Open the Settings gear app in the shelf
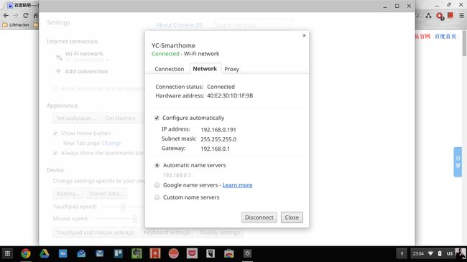This screenshot has height=262, width=467. (x=247, y=253)
